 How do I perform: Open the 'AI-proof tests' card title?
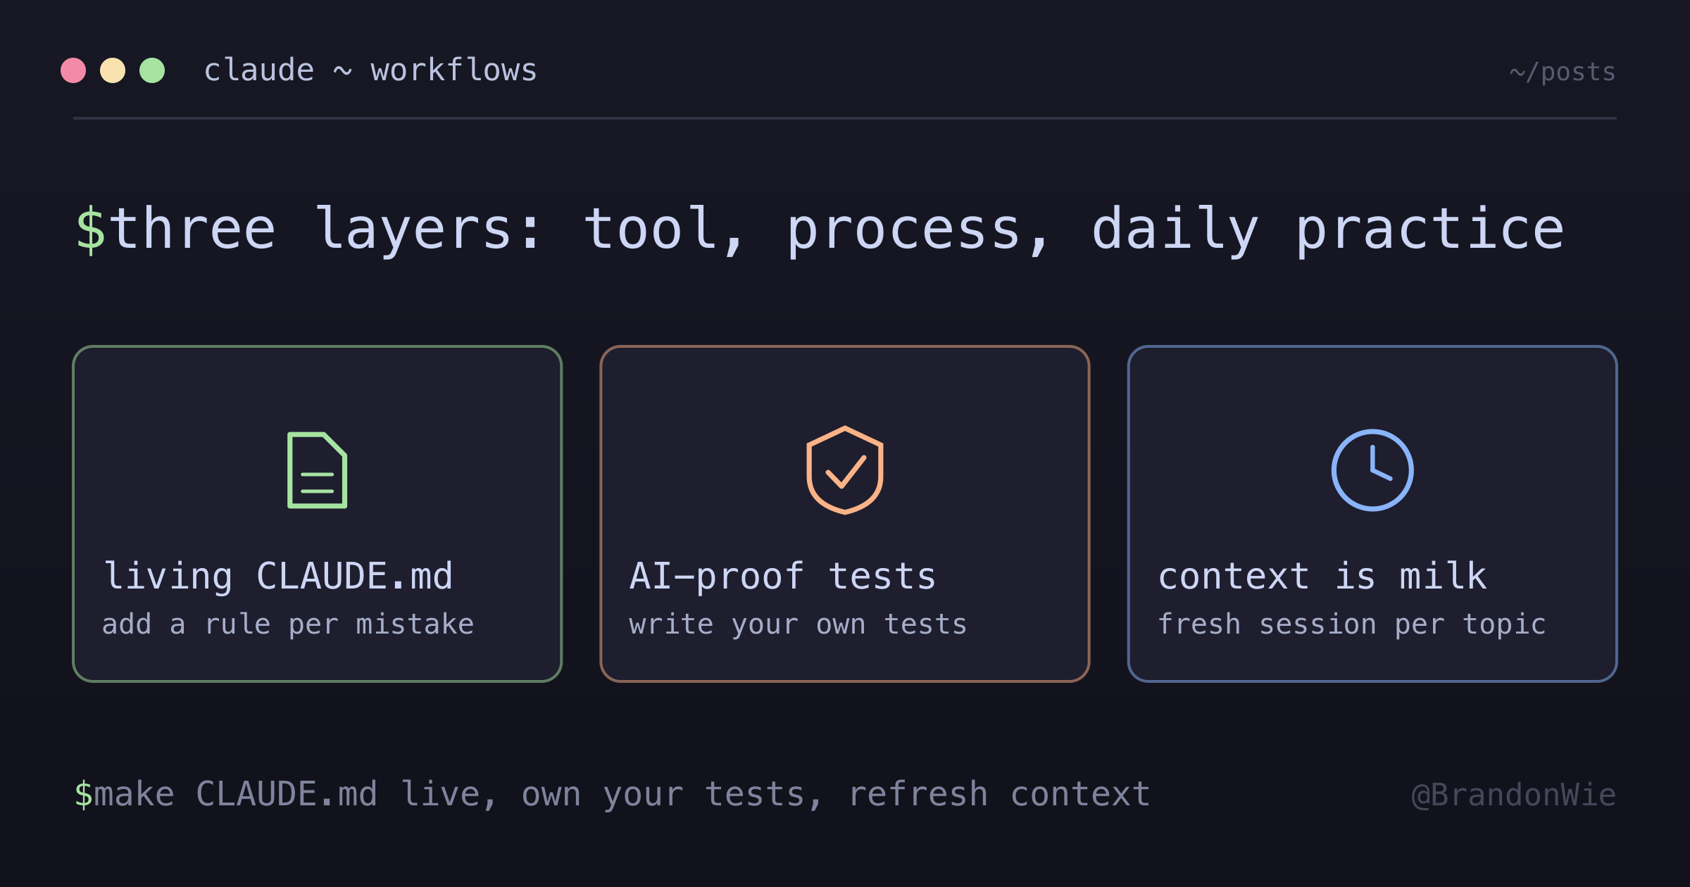coord(782,577)
